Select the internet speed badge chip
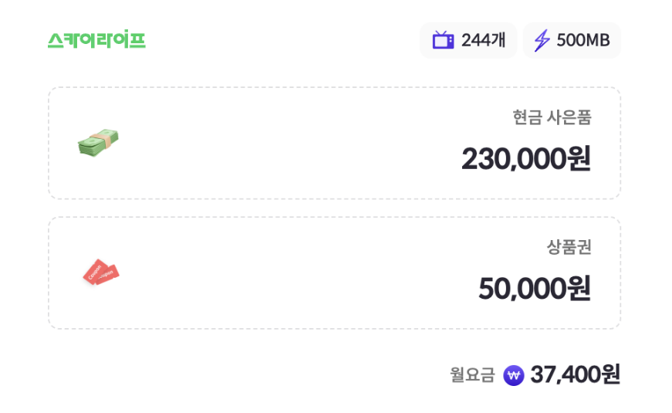This screenshot has width=672, height=413. tap(572, 40)
